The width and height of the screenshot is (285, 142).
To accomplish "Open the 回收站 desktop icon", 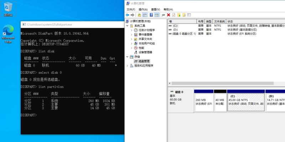I will click(x=8, y=9).
